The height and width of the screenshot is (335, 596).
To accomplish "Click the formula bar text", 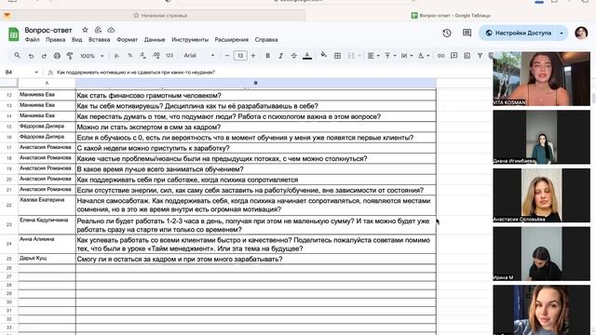I will coord(136,73).
